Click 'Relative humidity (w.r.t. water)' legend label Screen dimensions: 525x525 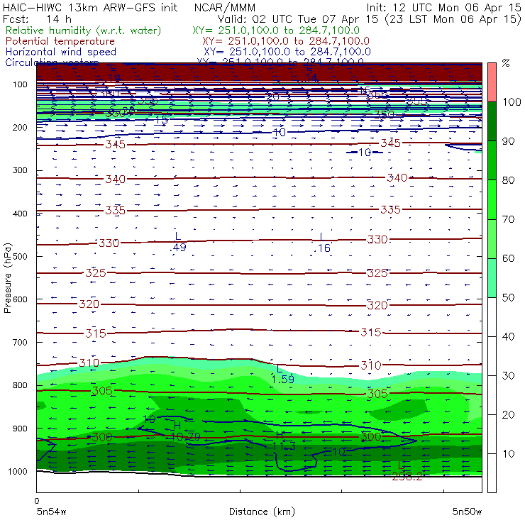coord(84,31)
